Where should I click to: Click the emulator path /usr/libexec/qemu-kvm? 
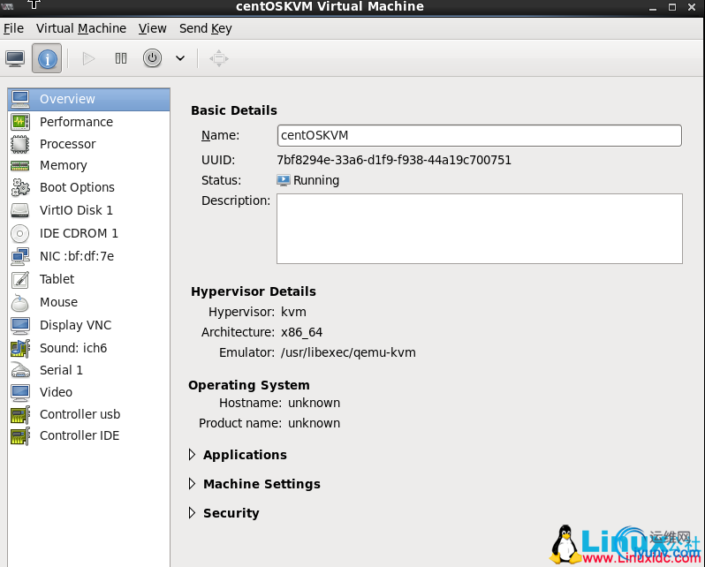[x=348, y=352]
